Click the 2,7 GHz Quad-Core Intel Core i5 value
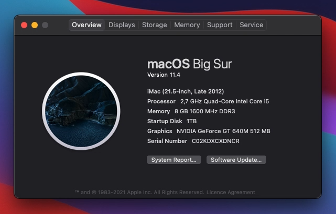Screen dimensions: 336x214 pyautogui.click(x=224, y=101)
